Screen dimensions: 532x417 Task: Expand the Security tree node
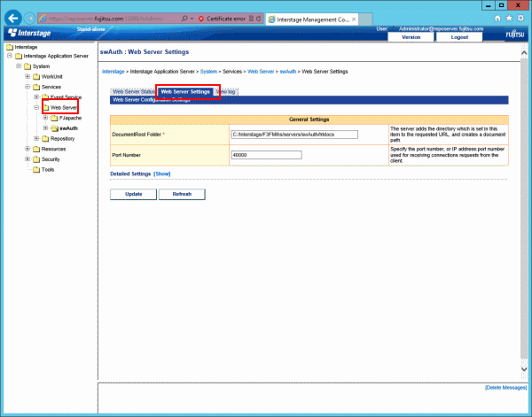pos(27,159)
